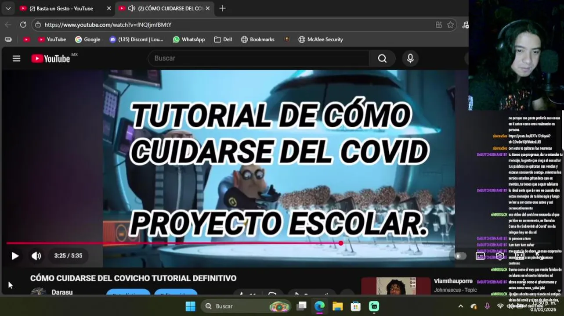Open the unlabeled red YouTube-icon bookmark
Viewport: 564px width, 316px height.
(26, 39)
